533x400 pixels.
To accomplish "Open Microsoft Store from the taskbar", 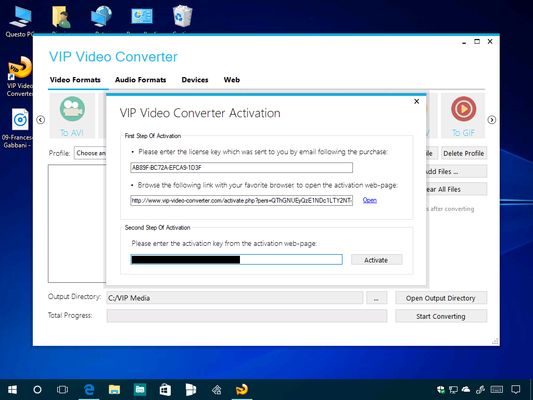I will point(165,390).
